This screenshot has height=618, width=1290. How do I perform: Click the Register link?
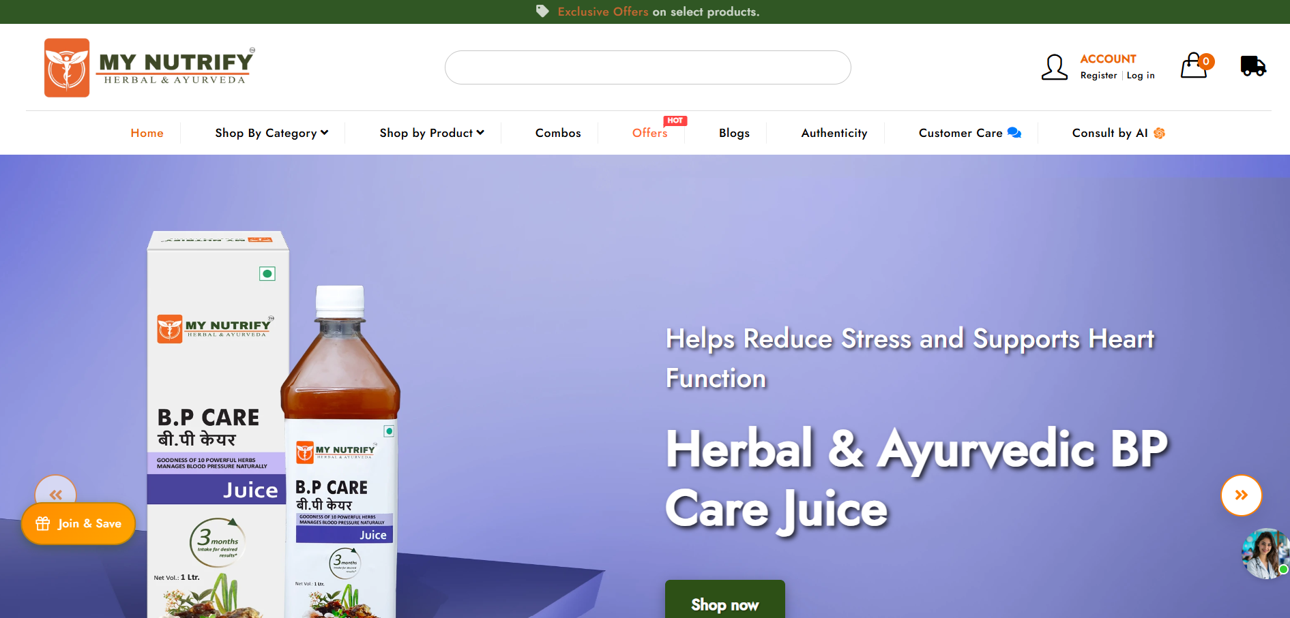pyautogui.click(x=1098, y=76)
